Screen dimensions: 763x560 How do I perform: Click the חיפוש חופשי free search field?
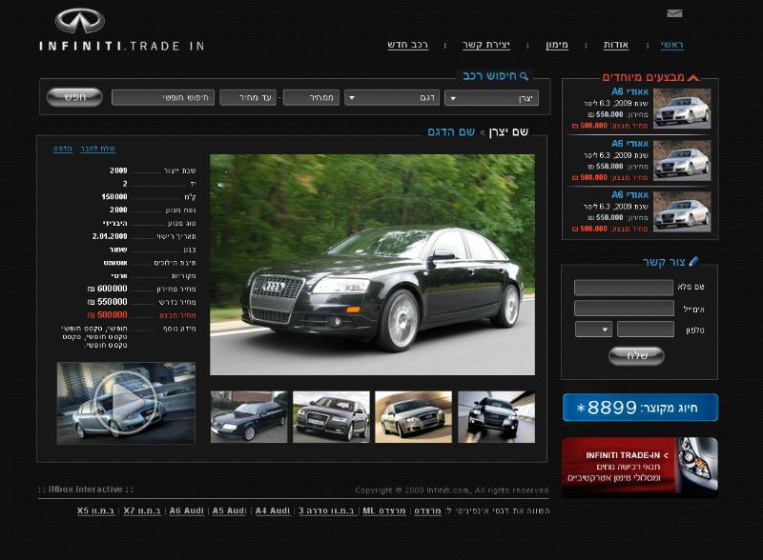point(163,98)
